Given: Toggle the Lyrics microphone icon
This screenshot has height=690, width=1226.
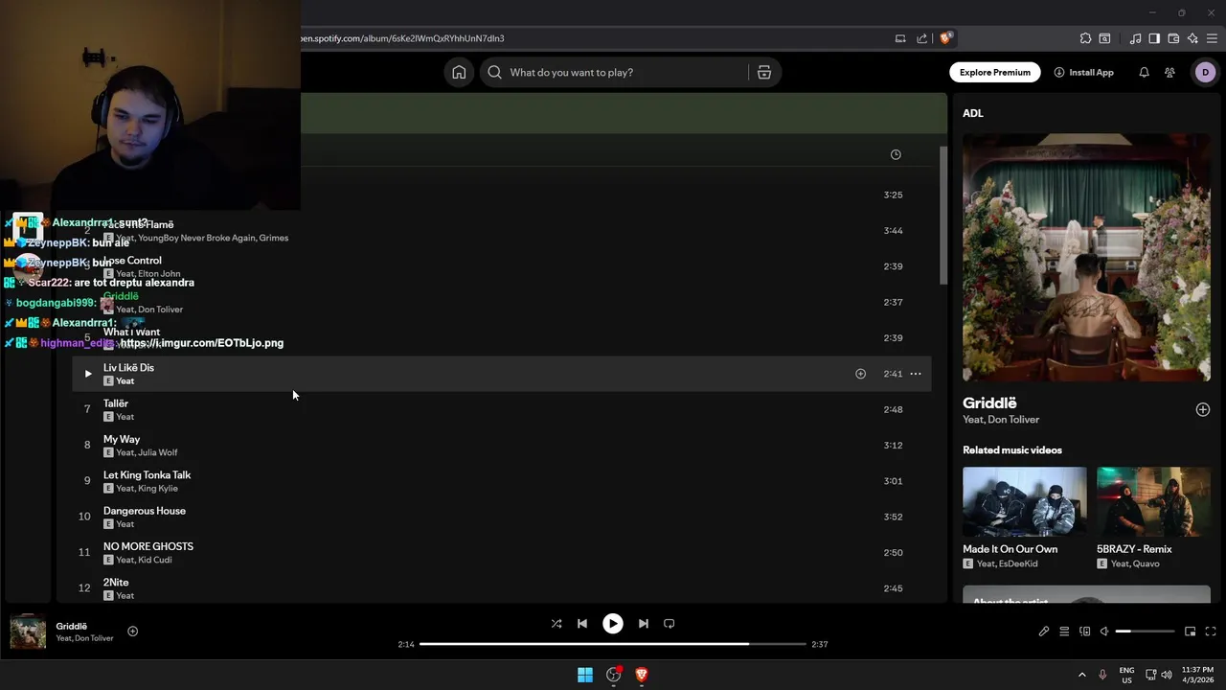Looking at the screenshot, I should (1044, 632).
